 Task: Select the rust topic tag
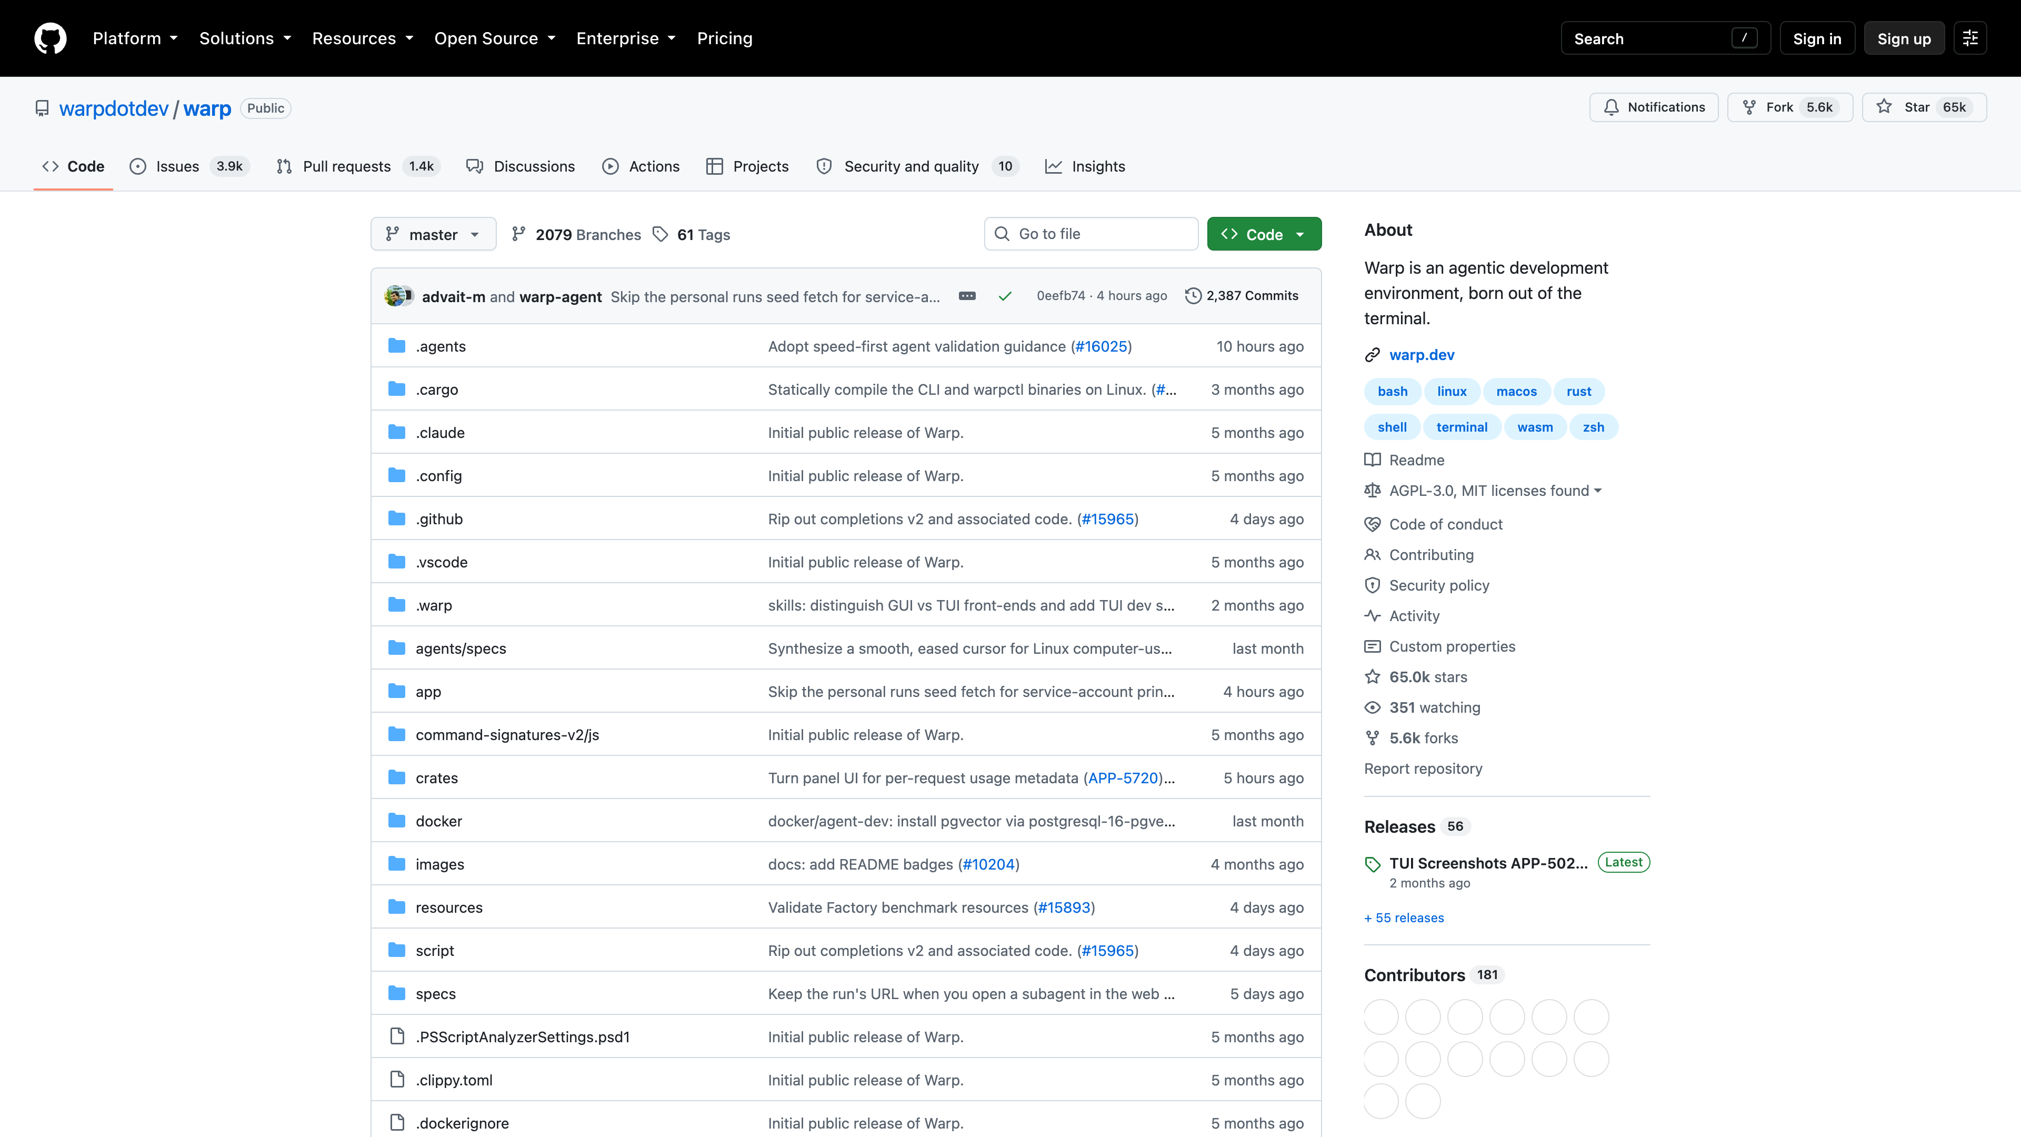(1578, 392)
